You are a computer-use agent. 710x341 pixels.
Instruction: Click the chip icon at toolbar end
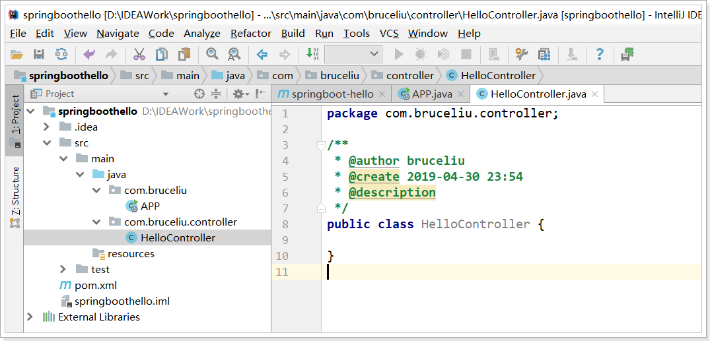tap(627, 55)
